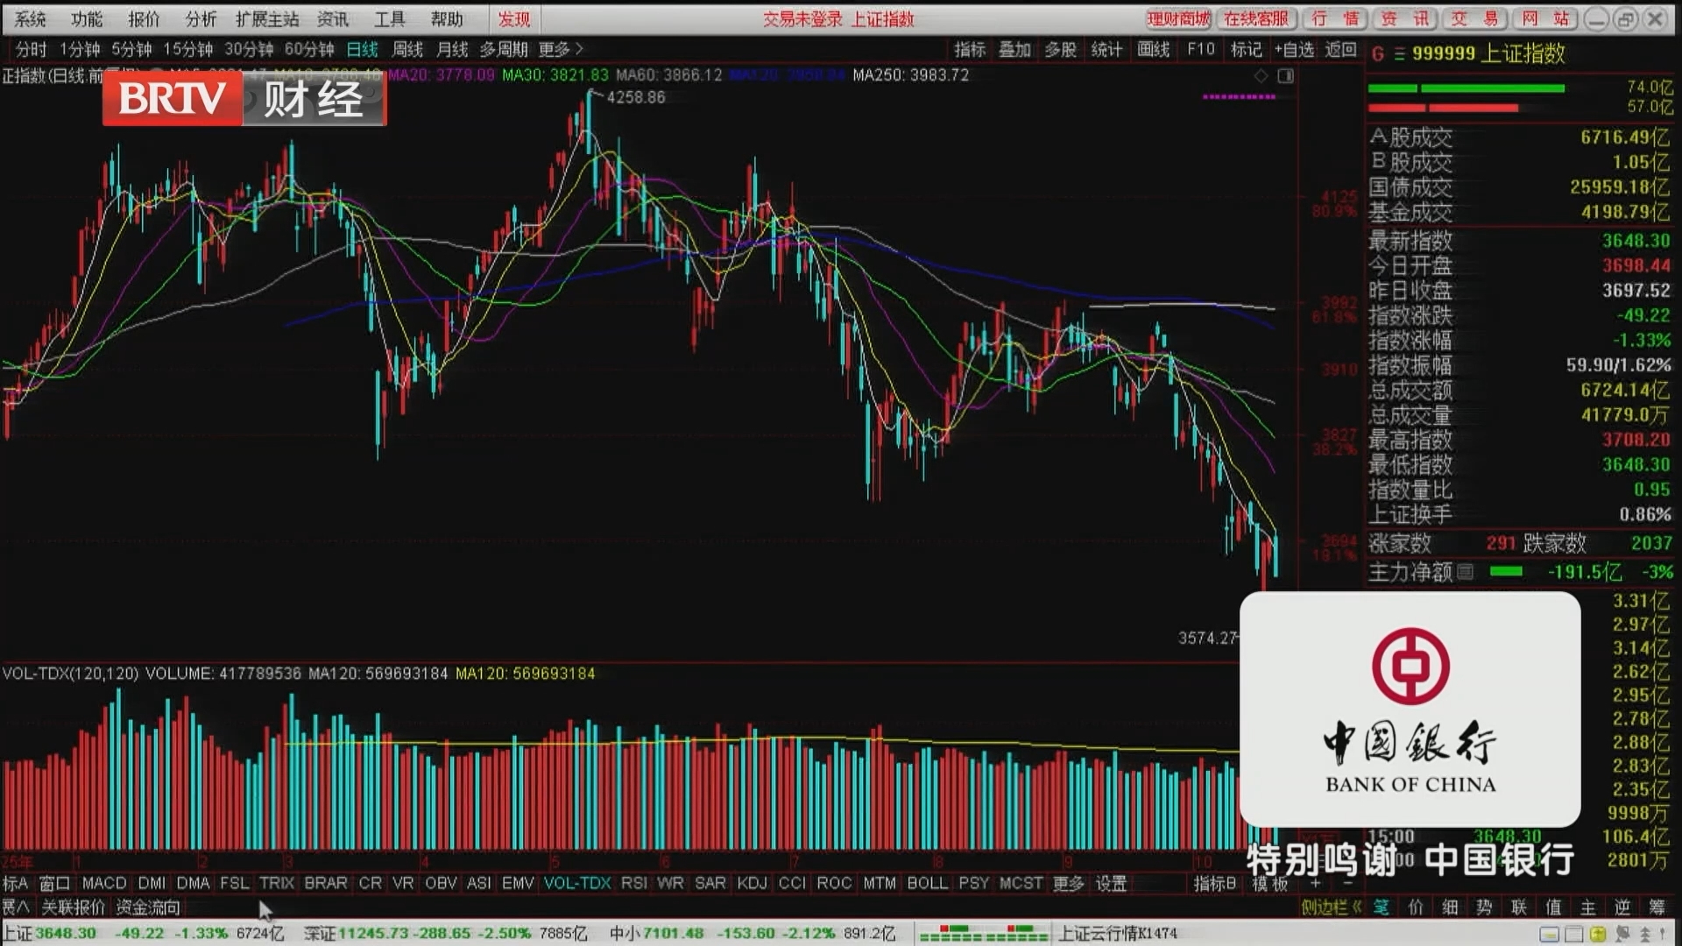
Task: Open the list icon next to 999999
Action: (1399, 54)
